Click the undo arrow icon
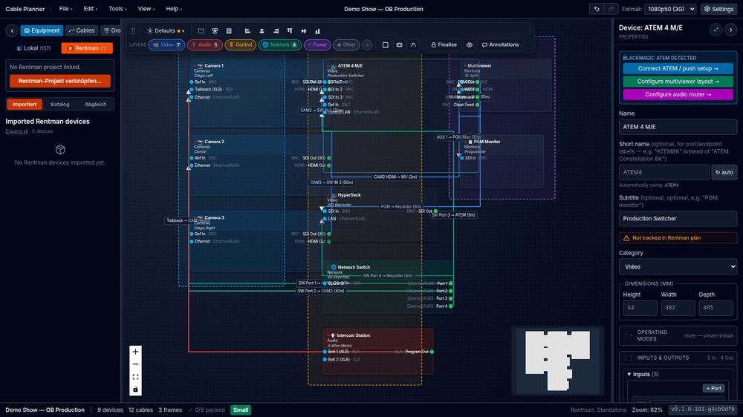743x417 pixels. click(597, 9)
